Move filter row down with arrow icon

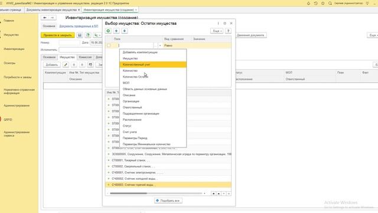125,31
